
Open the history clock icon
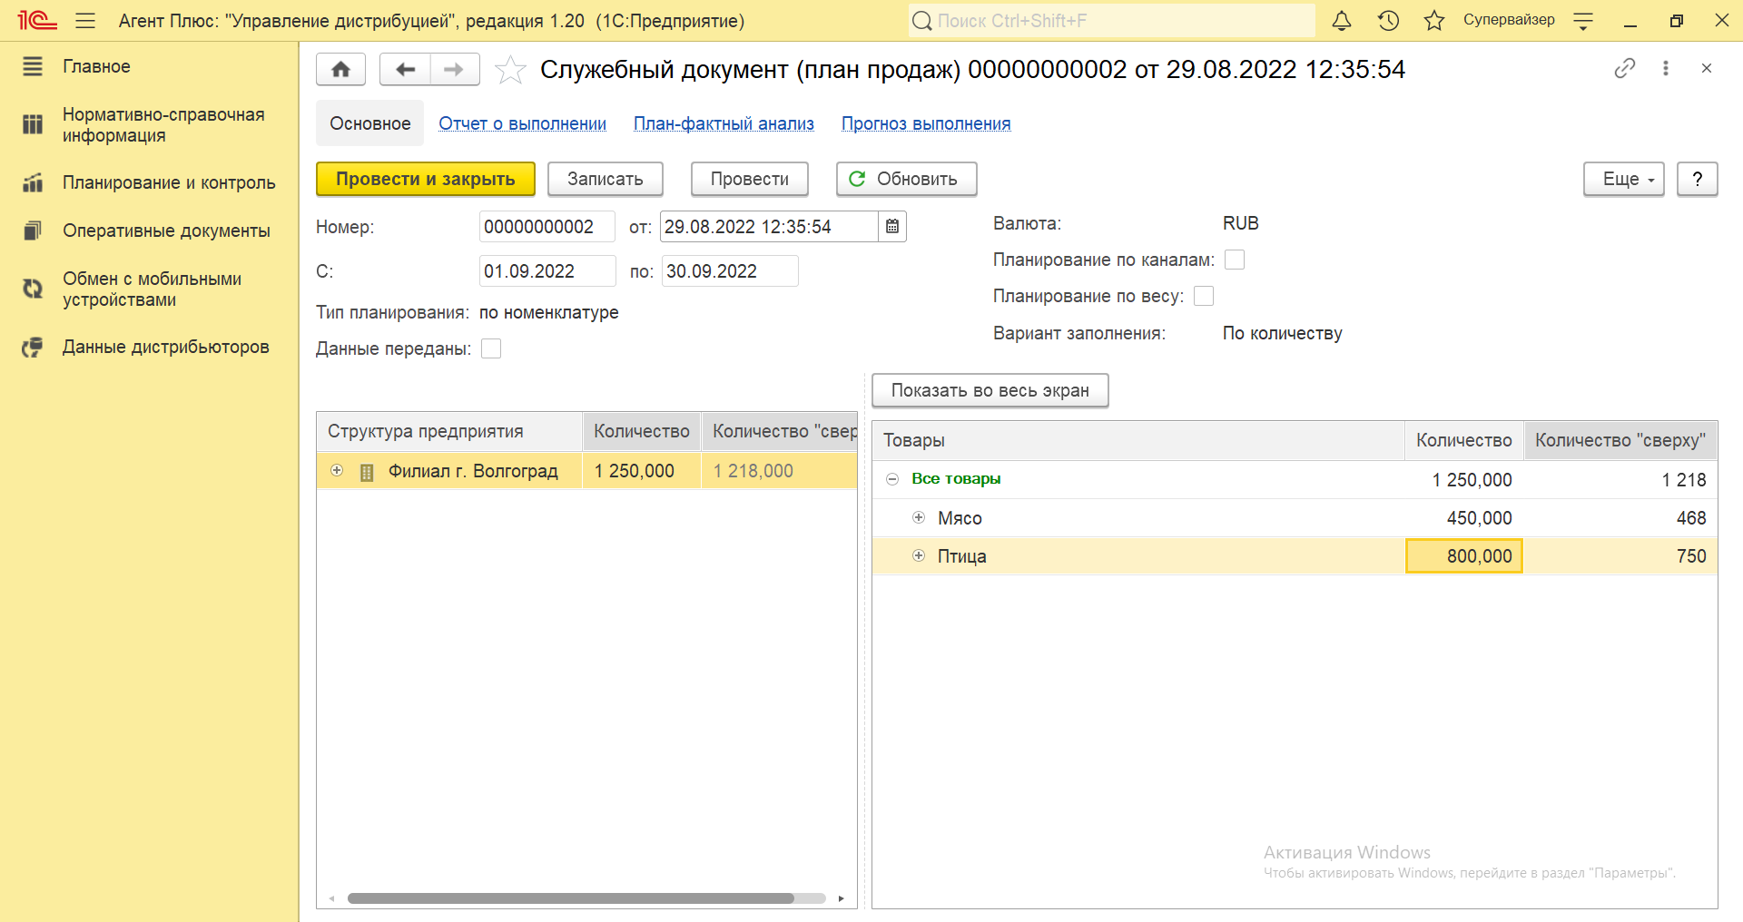tap(1388, 21)
